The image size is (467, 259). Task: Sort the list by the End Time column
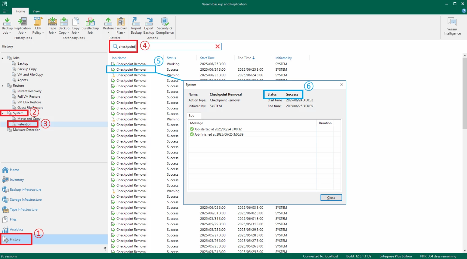[244, 58]
